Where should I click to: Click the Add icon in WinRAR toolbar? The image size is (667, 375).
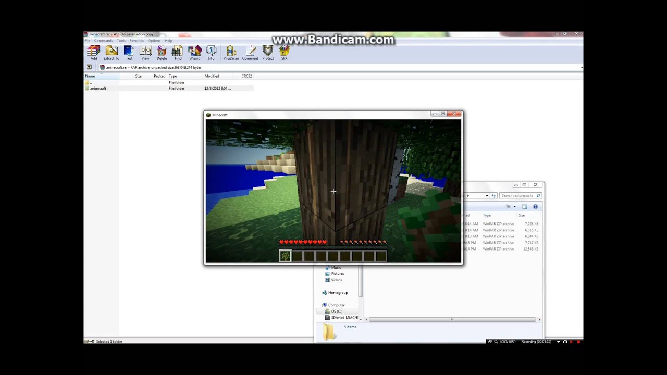tap(94, 53)
